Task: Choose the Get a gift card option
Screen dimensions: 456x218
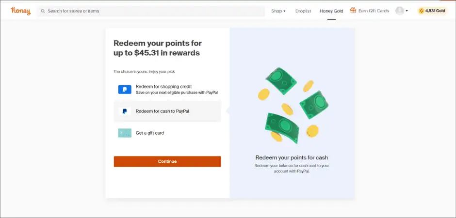Action: (167, 133)
